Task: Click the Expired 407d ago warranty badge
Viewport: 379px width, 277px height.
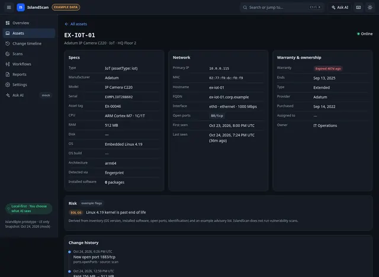Action: click(327, 69)
